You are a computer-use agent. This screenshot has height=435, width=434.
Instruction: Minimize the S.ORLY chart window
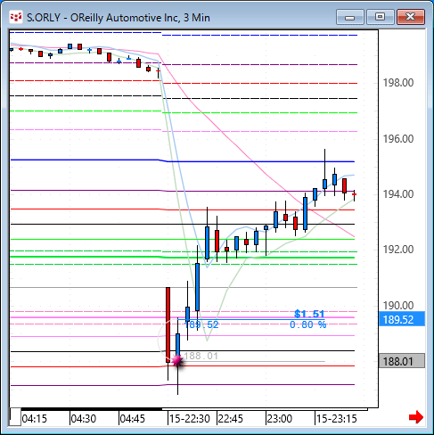(350, 17)
